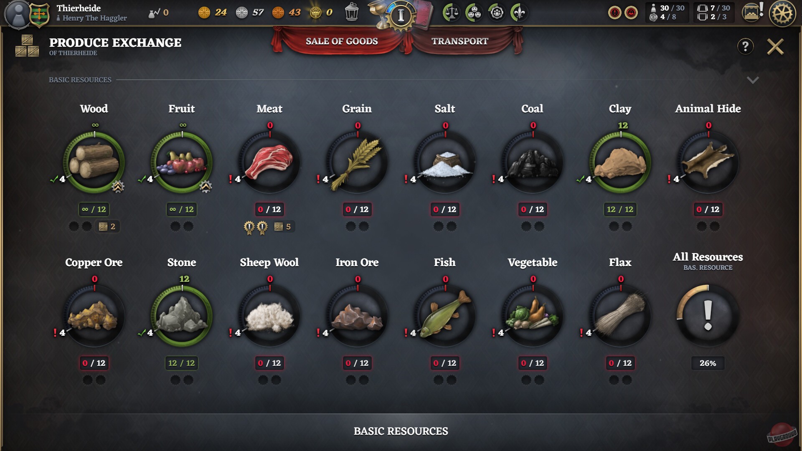Click the Clay 12 / 12 stock button
802x451 pixels.
pos(620,209)
